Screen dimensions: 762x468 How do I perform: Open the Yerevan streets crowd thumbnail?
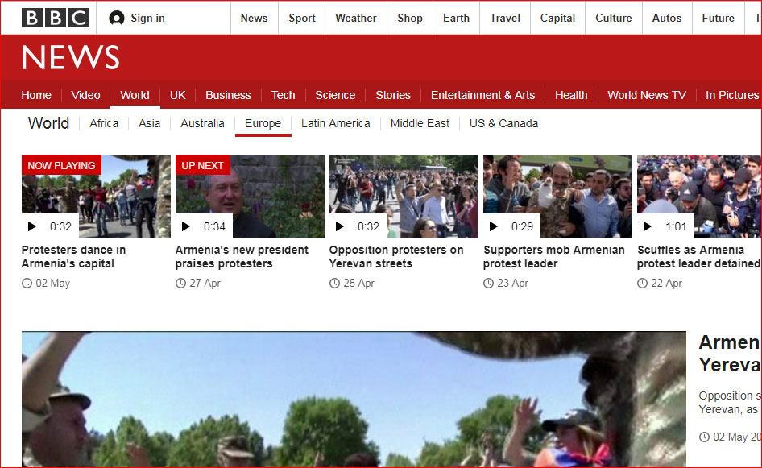click(x=404, y=197)
